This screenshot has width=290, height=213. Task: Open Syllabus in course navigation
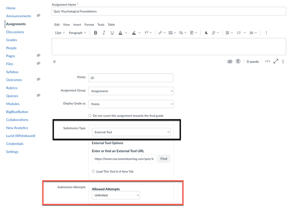[x=12, y=72]
